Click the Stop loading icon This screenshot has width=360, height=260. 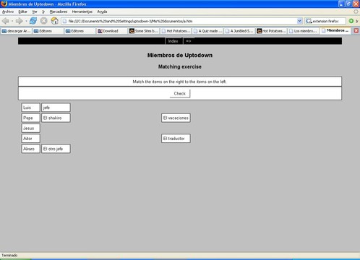(x=43, y=21)
